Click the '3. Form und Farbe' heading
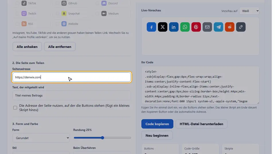The height and width of the screenshot is (154, 275). click(x=25, y=124)
